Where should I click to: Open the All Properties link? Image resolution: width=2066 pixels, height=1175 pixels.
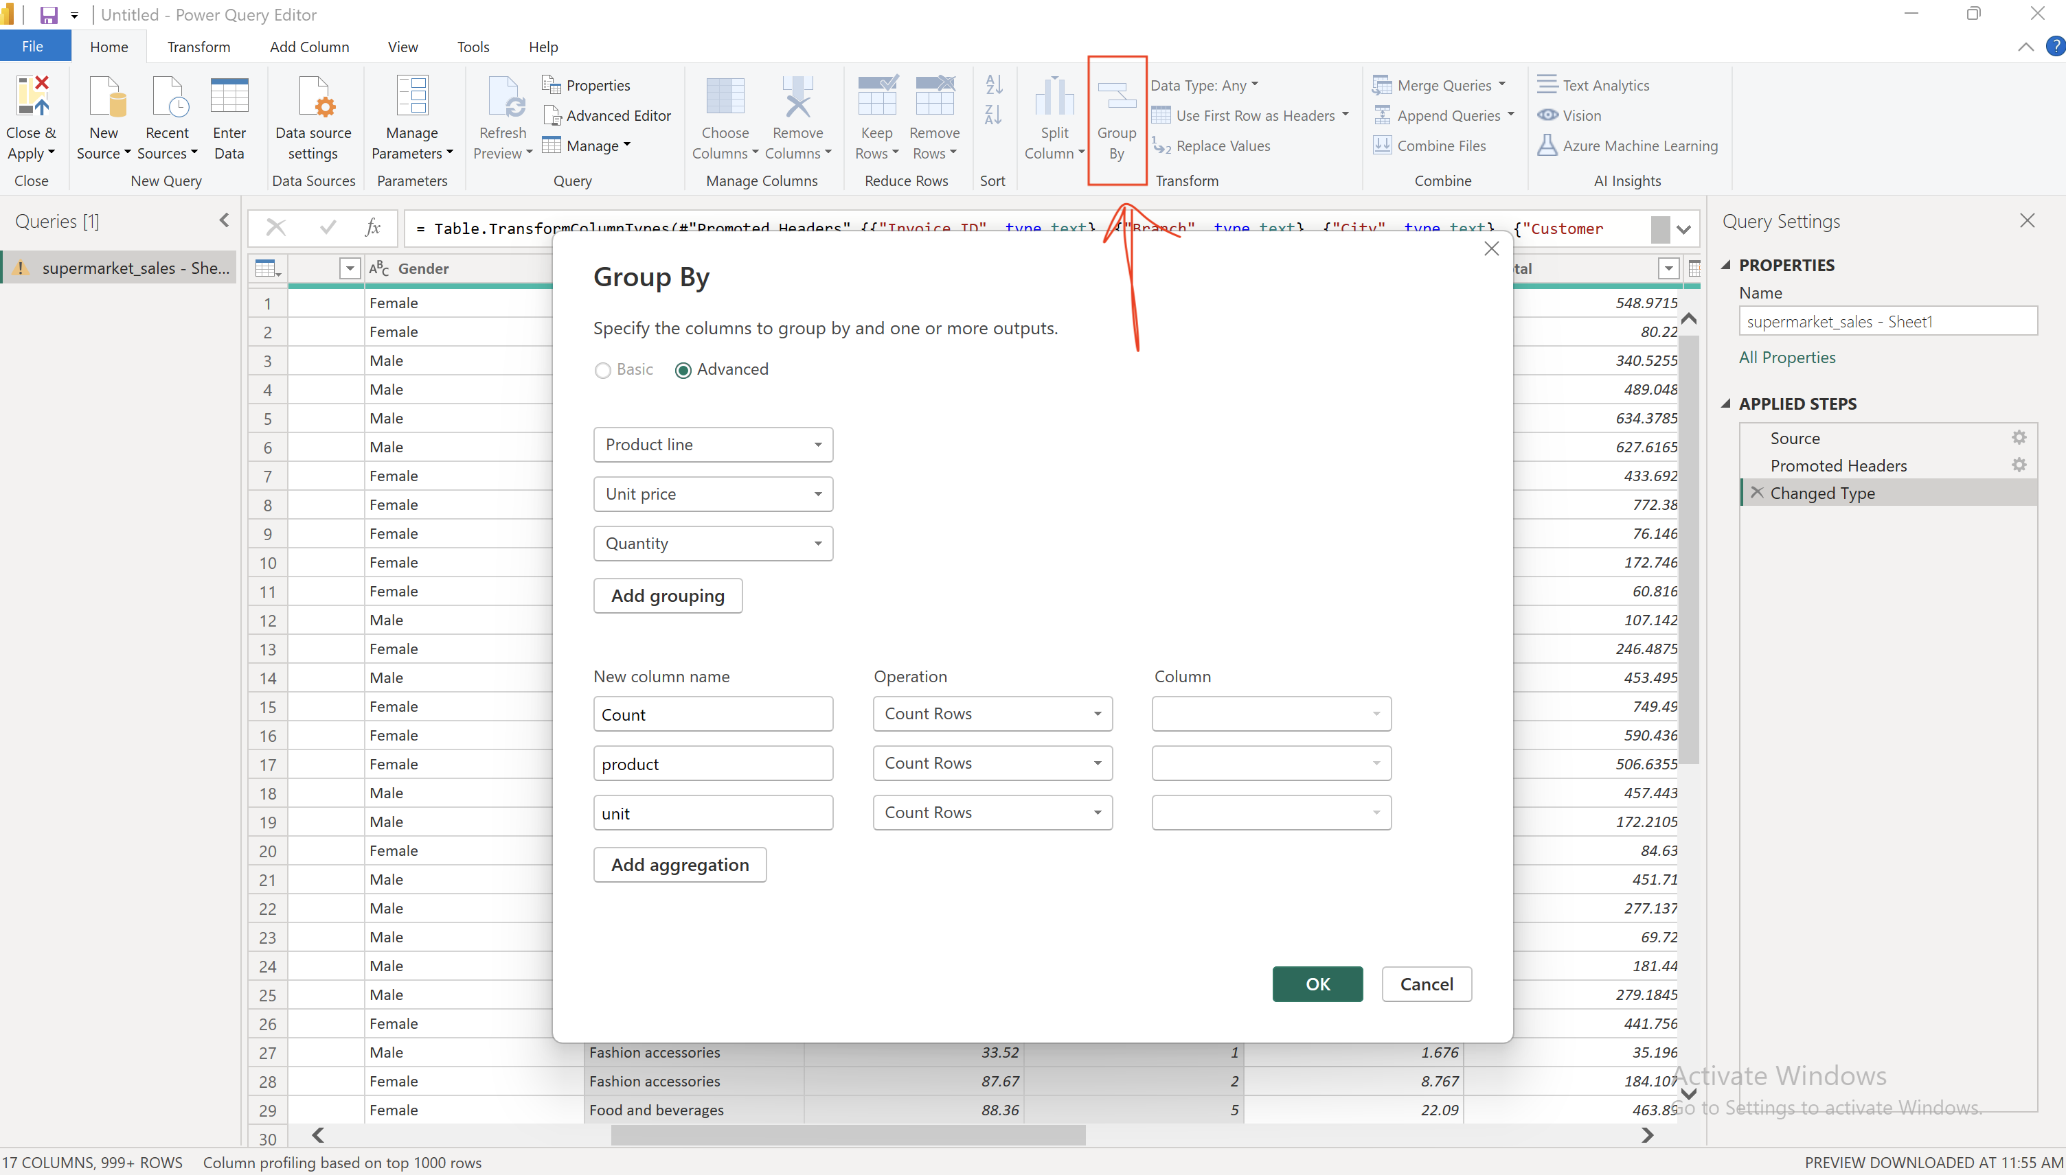click(x=1786, y=358)
